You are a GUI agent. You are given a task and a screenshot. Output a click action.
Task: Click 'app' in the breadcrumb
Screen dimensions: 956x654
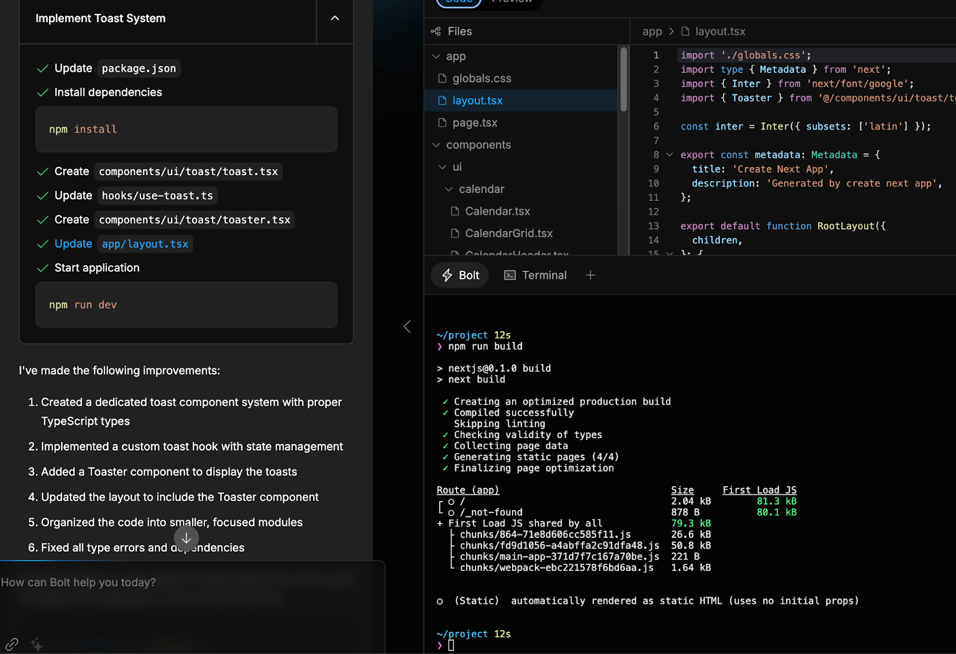pyautogui.click(x=652, y=31)
